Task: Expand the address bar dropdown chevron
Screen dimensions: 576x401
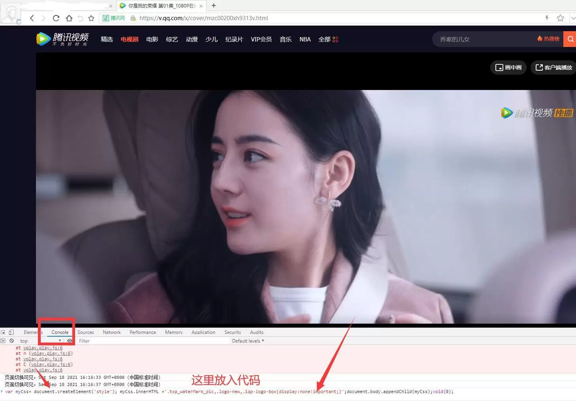Action: (x=572, y=18)
